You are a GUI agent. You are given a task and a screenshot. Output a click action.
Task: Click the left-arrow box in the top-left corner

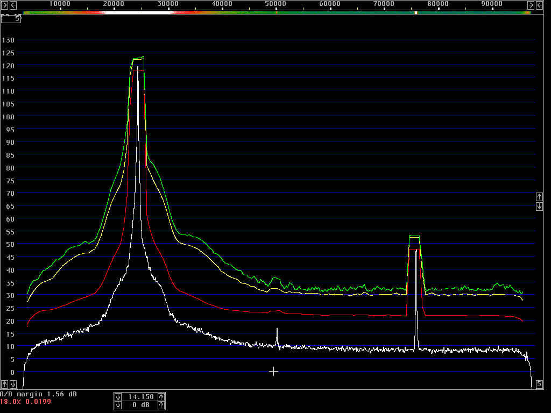tap(13, 5)
